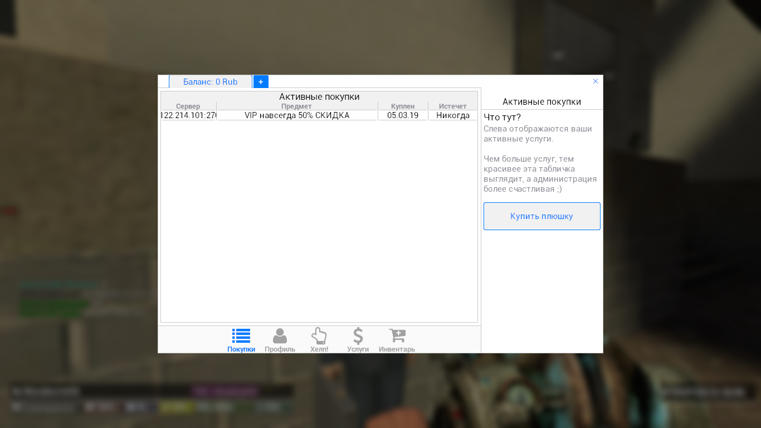
Task: Select the Покупки tab label
Action: (x=241, y=348)
